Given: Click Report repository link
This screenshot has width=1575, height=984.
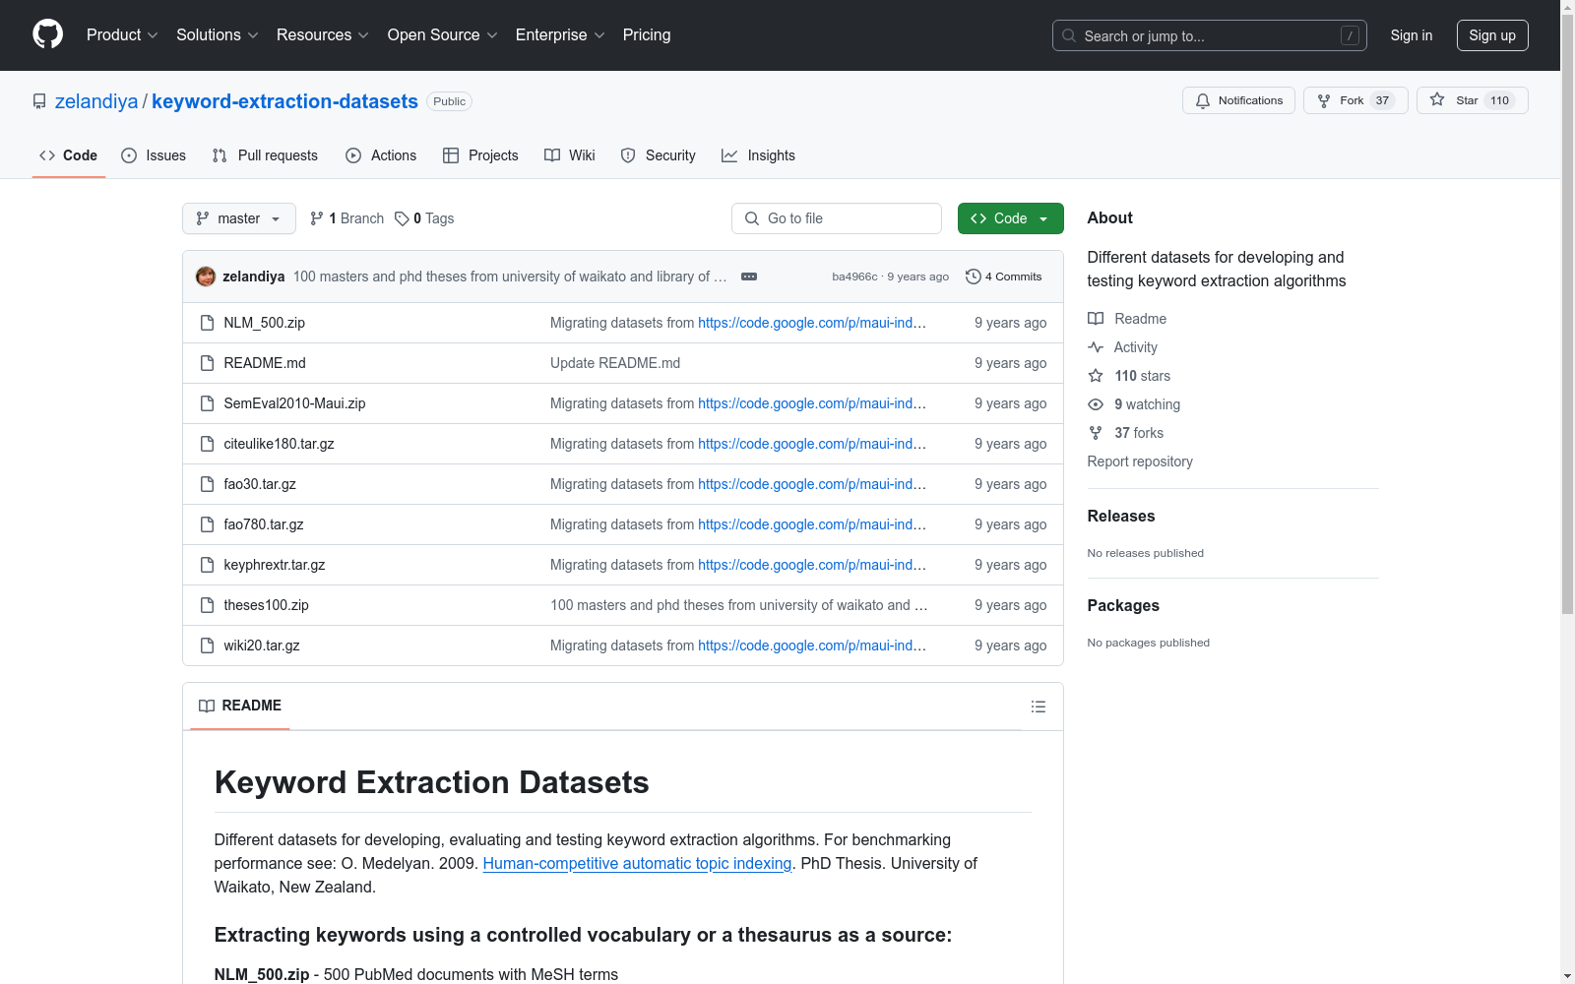Looking at the screenshot, I should tap(1140, 461).
